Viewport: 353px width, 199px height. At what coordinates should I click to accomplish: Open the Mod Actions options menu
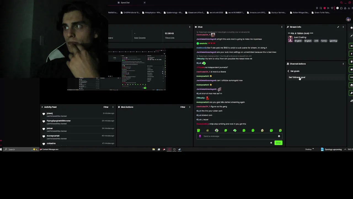[x=189, y=107]
